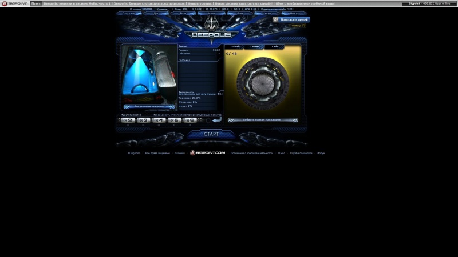Open the Условия footer link

[x=180, y=153]
